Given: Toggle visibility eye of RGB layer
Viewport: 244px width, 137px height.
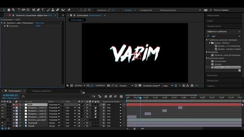Looking at the screenshot, I should 2,105.
